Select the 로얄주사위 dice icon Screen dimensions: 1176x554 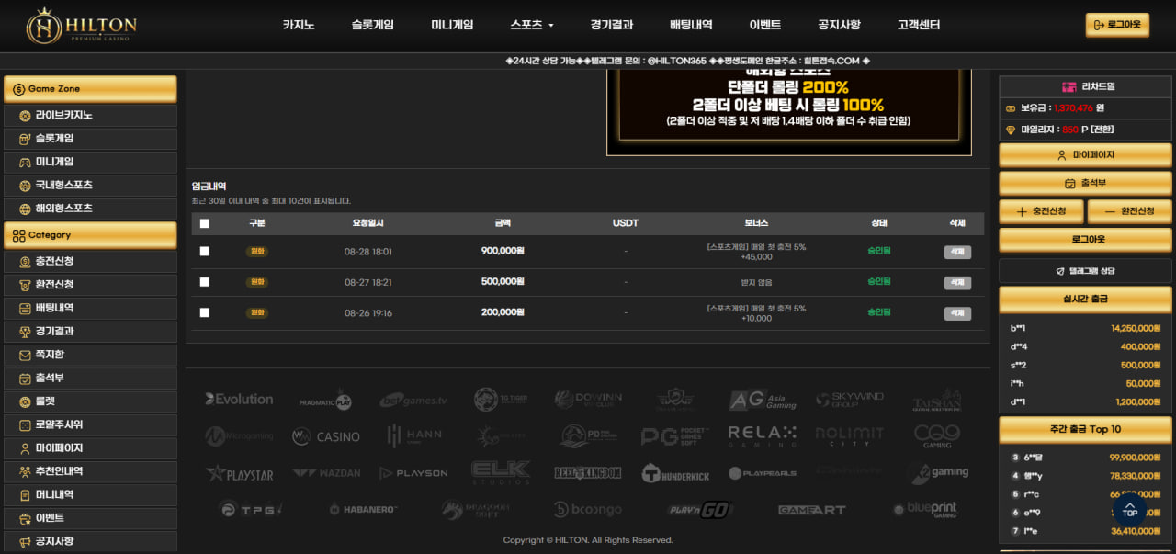(25, 424)
